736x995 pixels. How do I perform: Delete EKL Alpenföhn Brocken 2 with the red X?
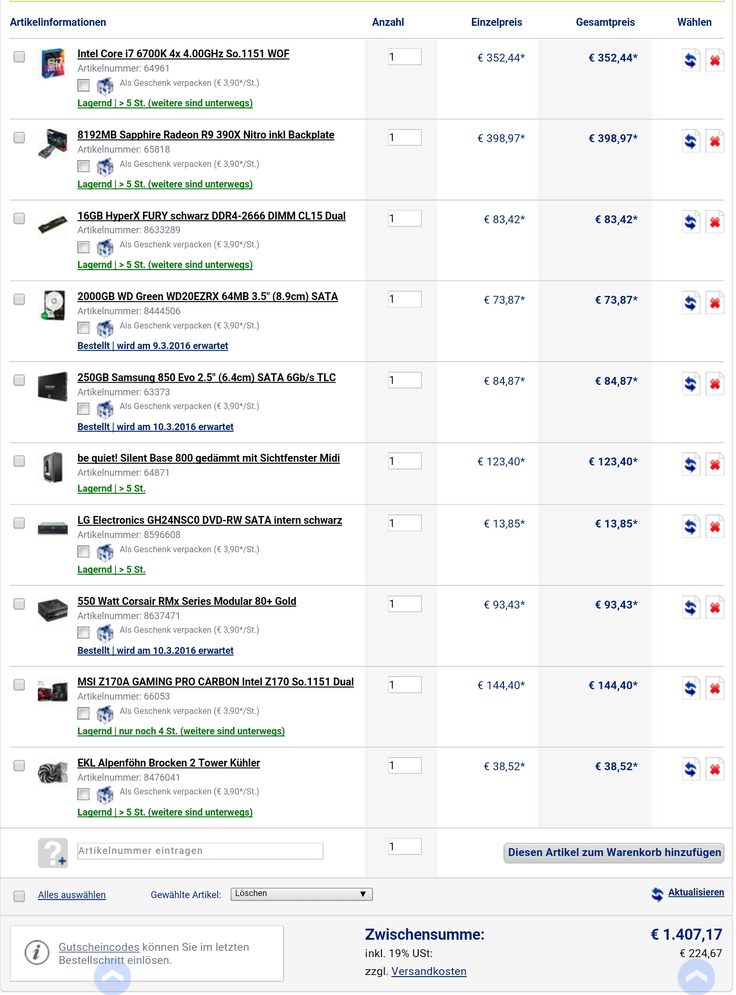pos(714,769)
